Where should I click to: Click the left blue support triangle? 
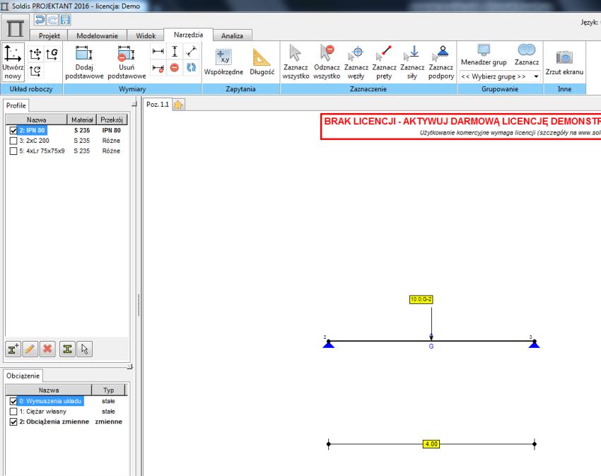click(x=329, y=344)
